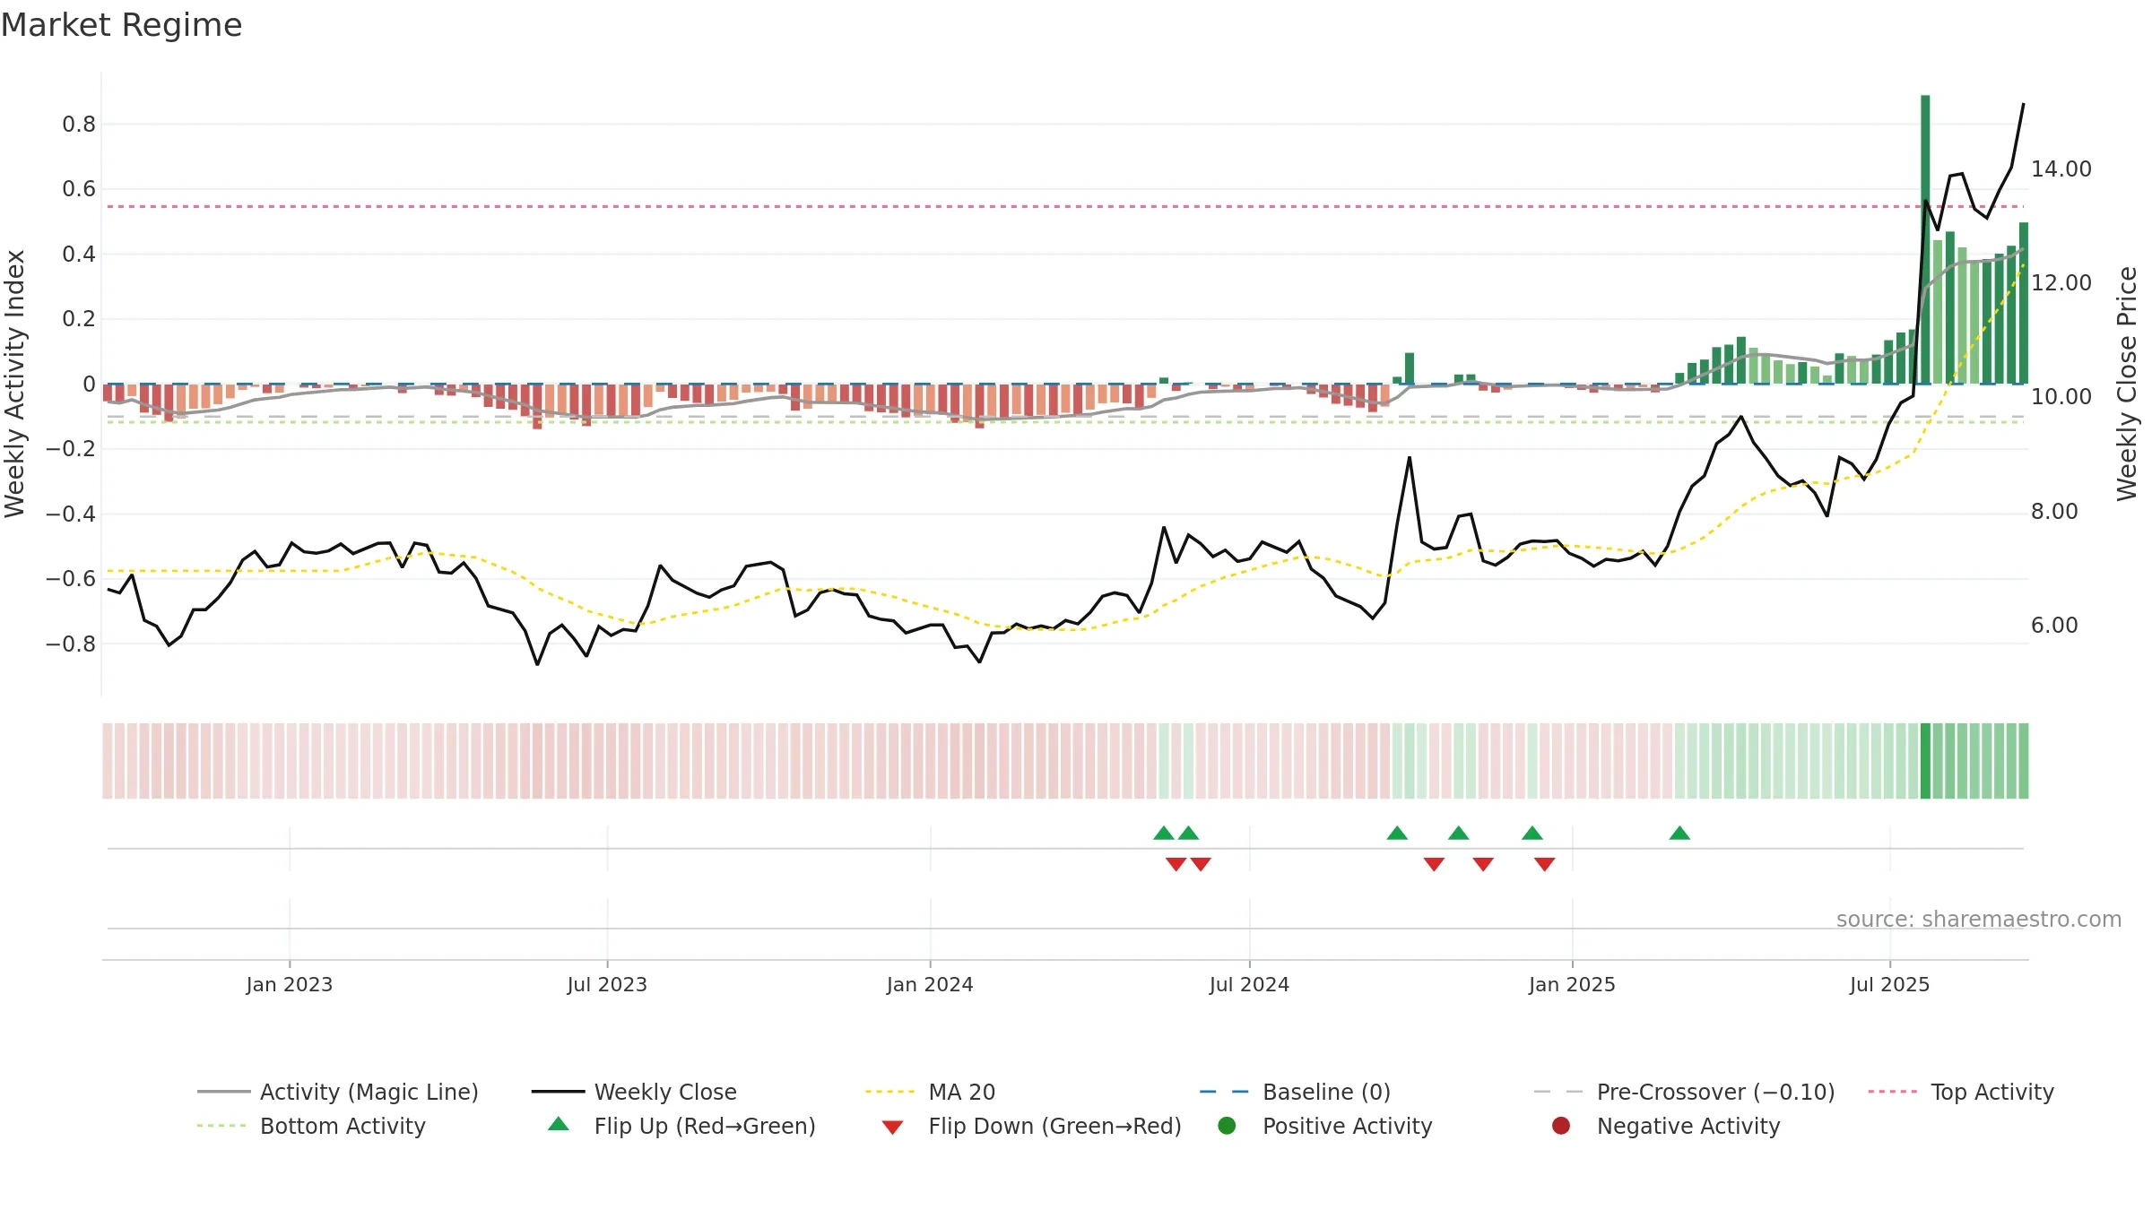Click the 6.00 price axis tick label
The width and height of the screenshot is (2152, 1210).
(x=2054, y=625)
